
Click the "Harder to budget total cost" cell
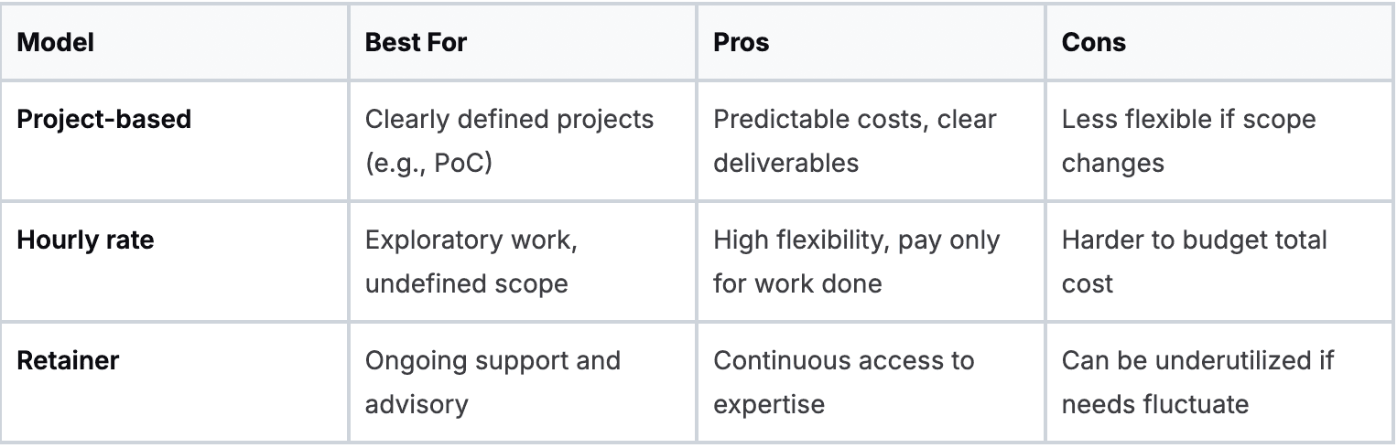coord(1194,261)
